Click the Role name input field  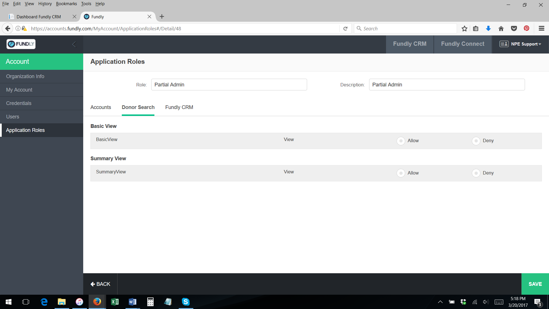(x=229, y=85)
